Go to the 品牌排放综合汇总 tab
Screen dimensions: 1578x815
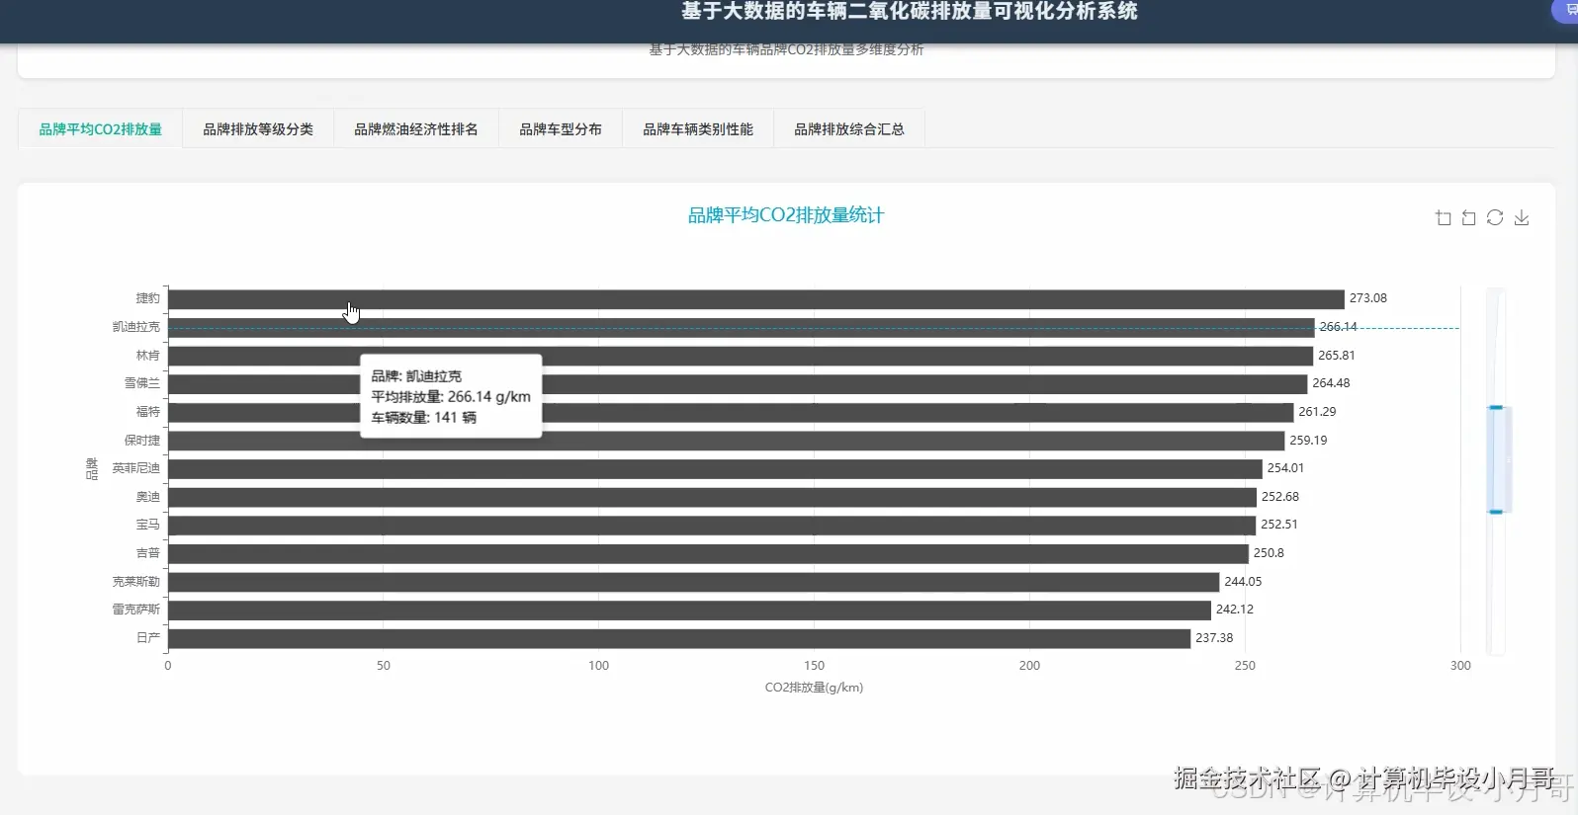[x=849, y=129]
